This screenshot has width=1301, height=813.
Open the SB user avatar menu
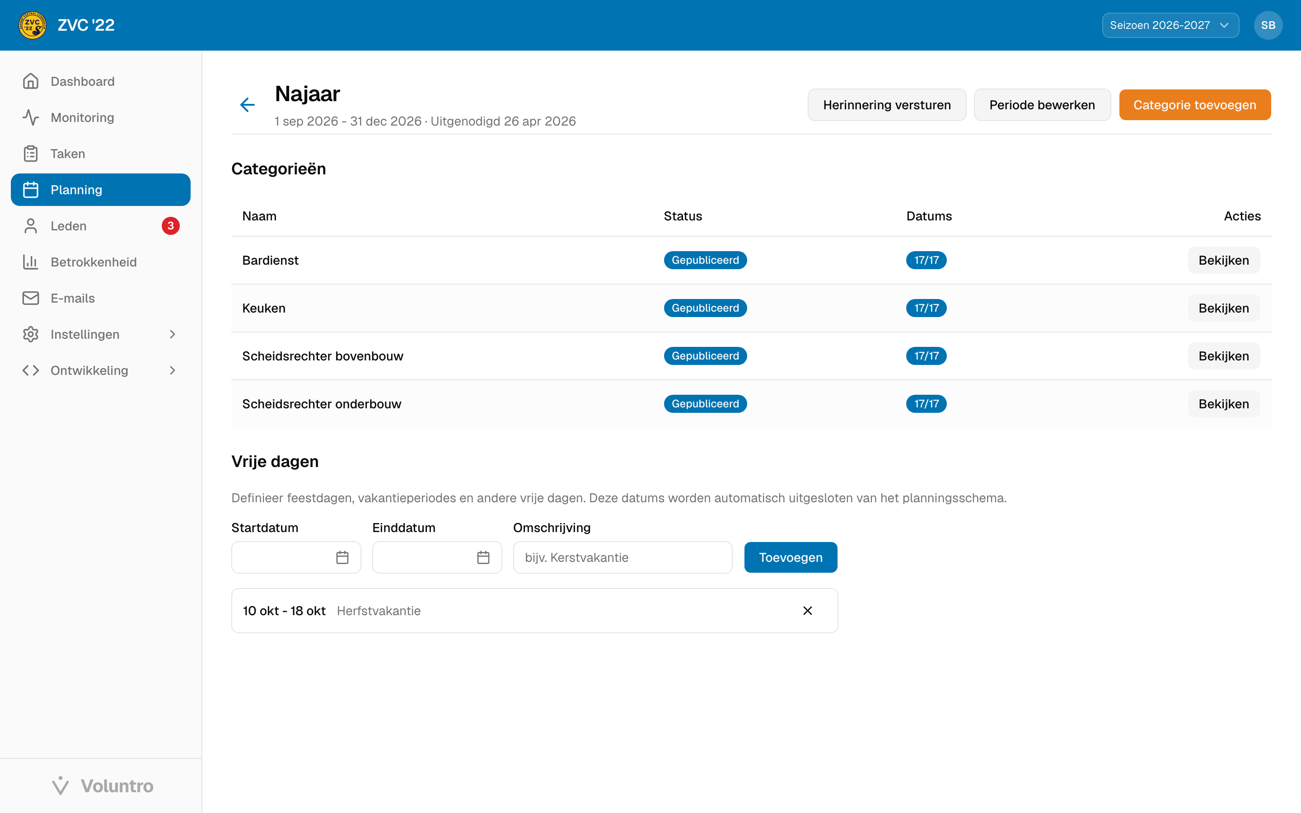pos(1268,25)
